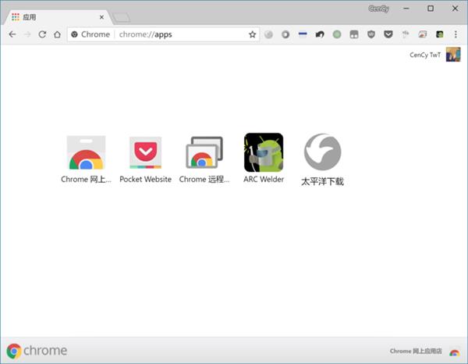Launch the Chrome 网上应用店 app icon
This screenshot has width=468, height=364.
click(86, 153)
